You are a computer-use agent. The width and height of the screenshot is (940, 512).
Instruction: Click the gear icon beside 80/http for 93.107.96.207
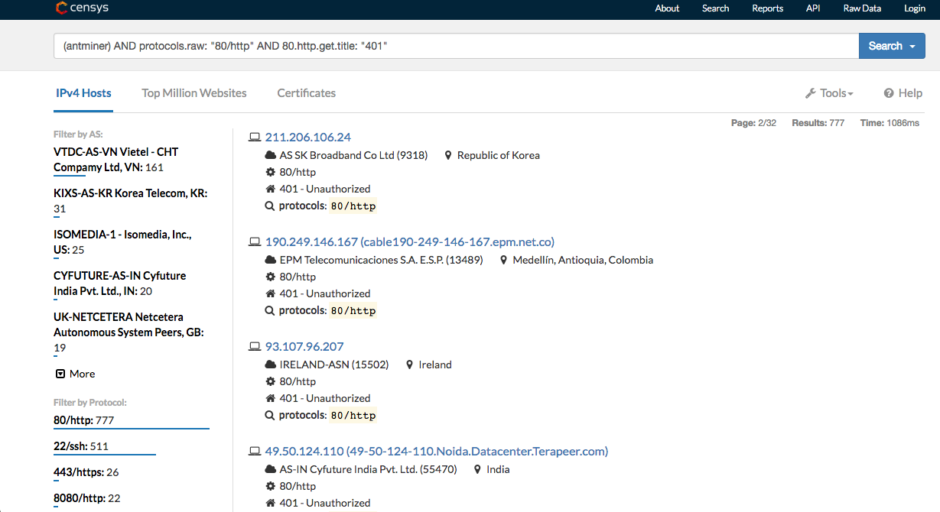[270, 382]
